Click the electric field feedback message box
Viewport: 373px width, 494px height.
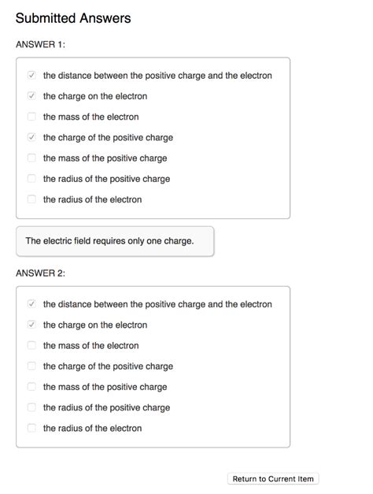115,241
